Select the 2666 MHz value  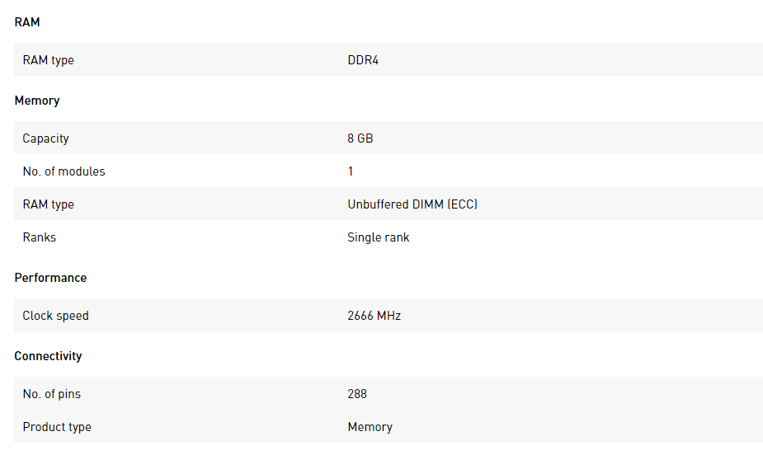[x=374, y=316]
